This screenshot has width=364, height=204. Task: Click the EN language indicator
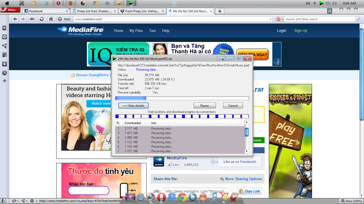point(308,3)
